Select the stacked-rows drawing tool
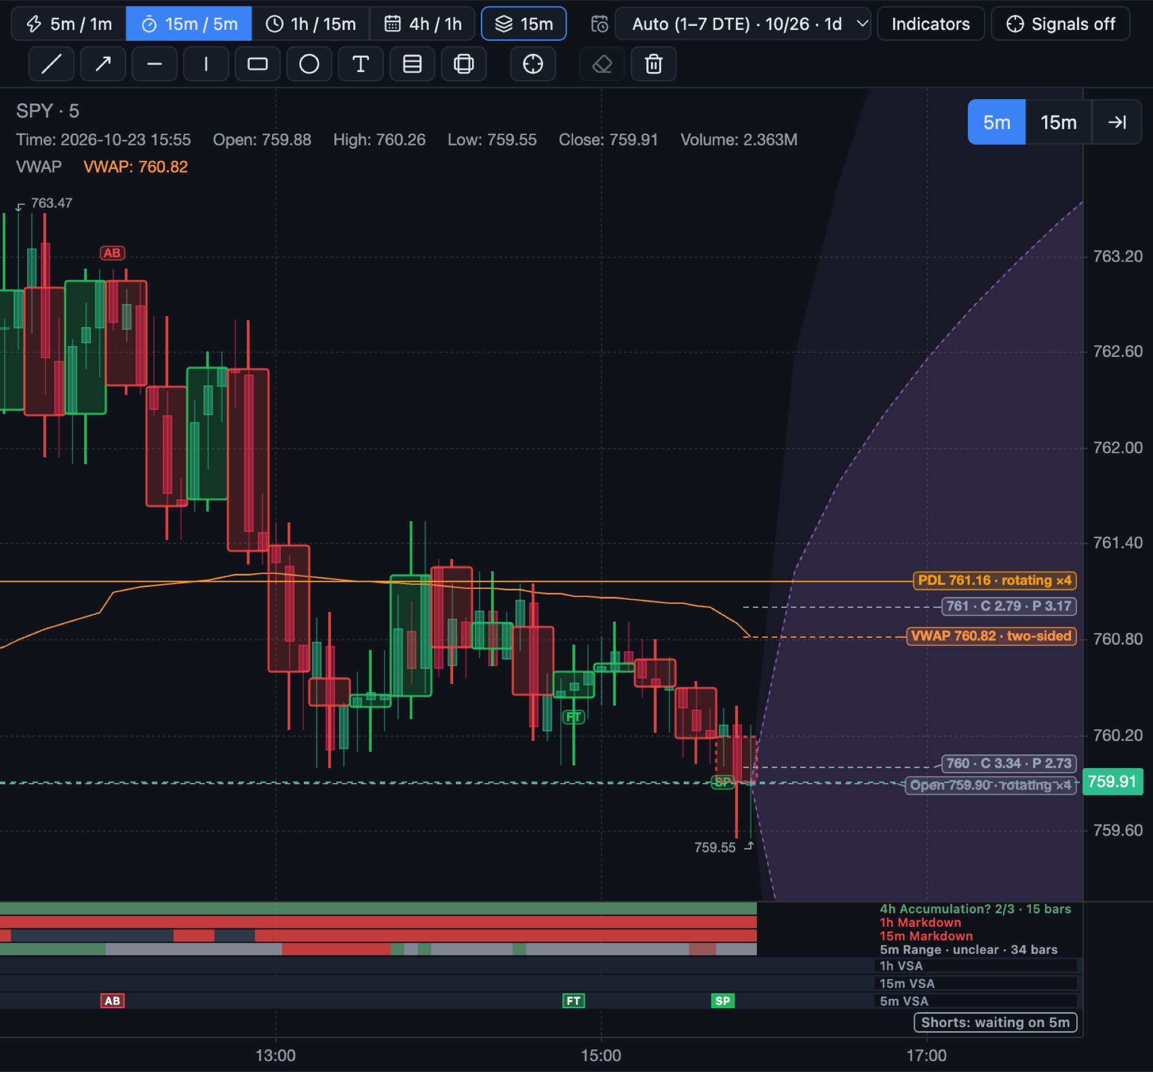Screen dimensions: 1153x1072 tap(412, 64)
